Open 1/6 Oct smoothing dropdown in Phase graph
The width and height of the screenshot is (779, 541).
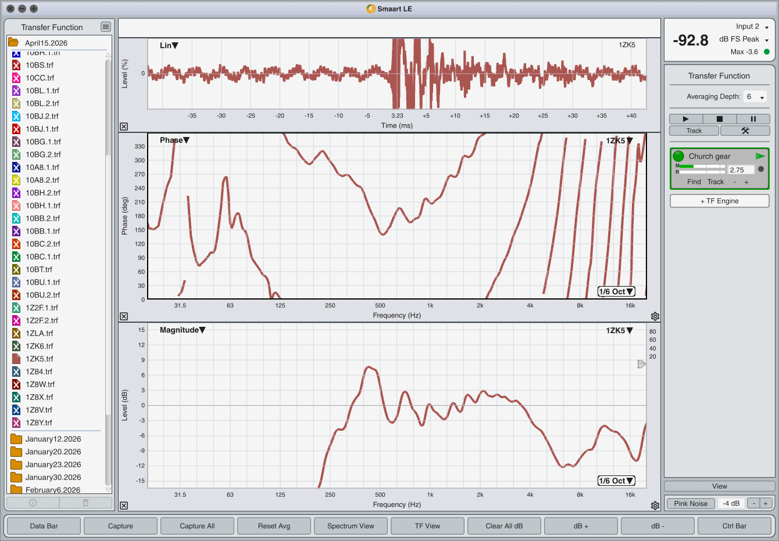click(x=616, y=291)
